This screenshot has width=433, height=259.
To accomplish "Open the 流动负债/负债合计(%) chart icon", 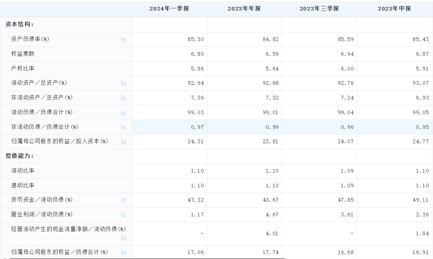I will click(124, 112).
